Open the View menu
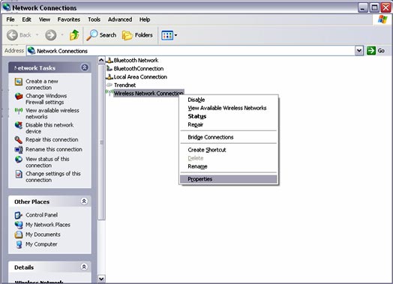This screenshot has height=284, width=393. tap(44, 19)
